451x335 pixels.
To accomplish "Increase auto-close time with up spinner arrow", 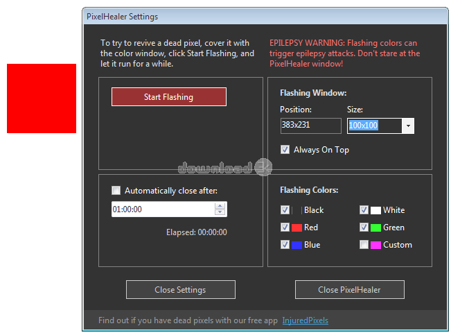I will pos(220,206).
